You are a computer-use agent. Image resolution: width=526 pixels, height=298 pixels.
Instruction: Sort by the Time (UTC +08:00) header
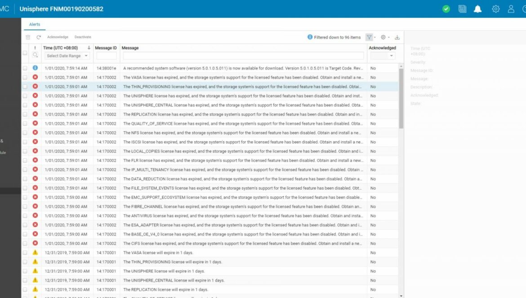(x=60, y=48)
